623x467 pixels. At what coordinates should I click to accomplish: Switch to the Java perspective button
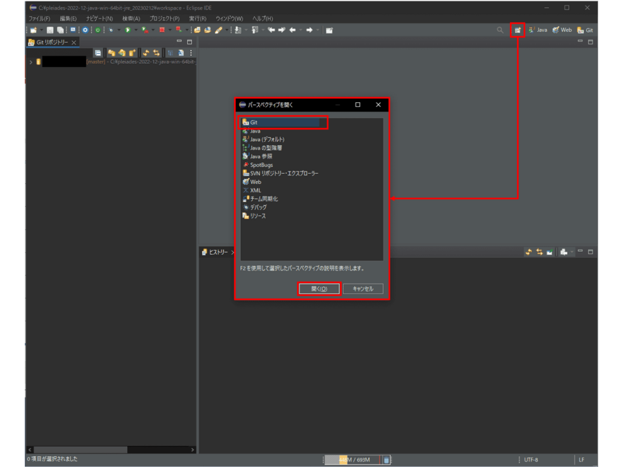point(538,30)
